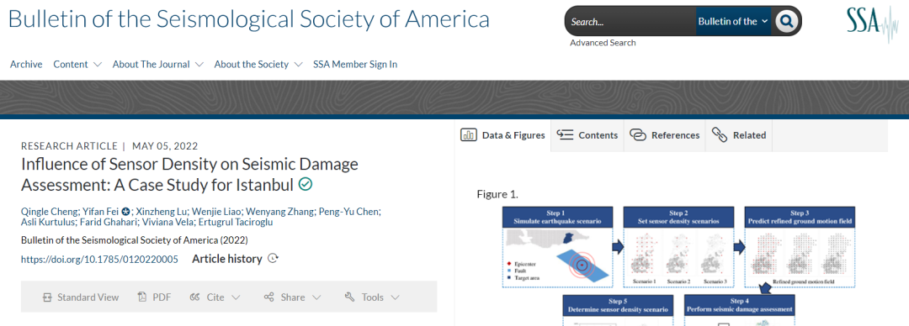The width and height of the screenshot is (909, 326).
Task: Click the Share icon
Action: (x=269, y=297)
